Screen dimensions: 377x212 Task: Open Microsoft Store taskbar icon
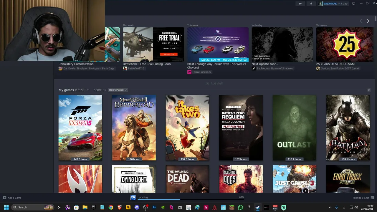click(x=76, y=207)
